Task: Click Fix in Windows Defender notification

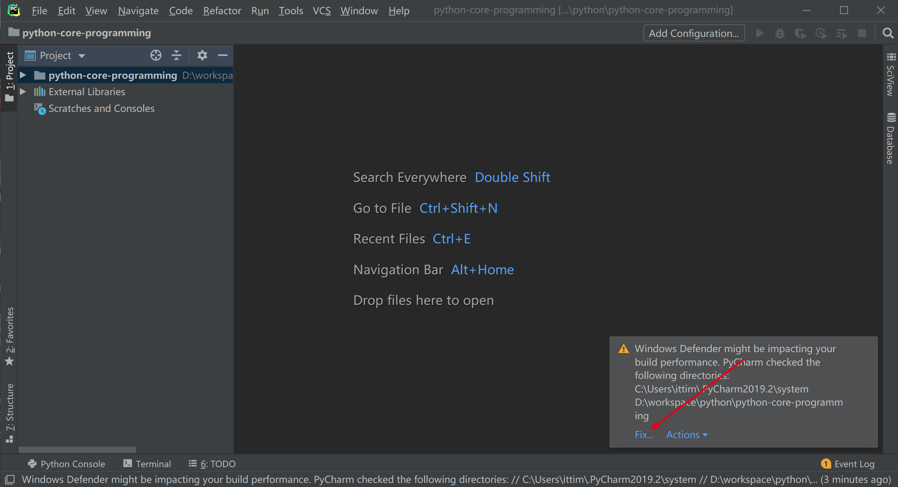Action: coord(644,435)
